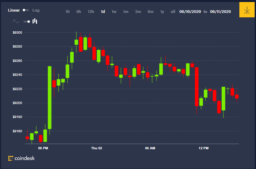This screenshot has width=256, height=169.
Task: Switch to the 1w time range
Action: [x=114, y=12]
